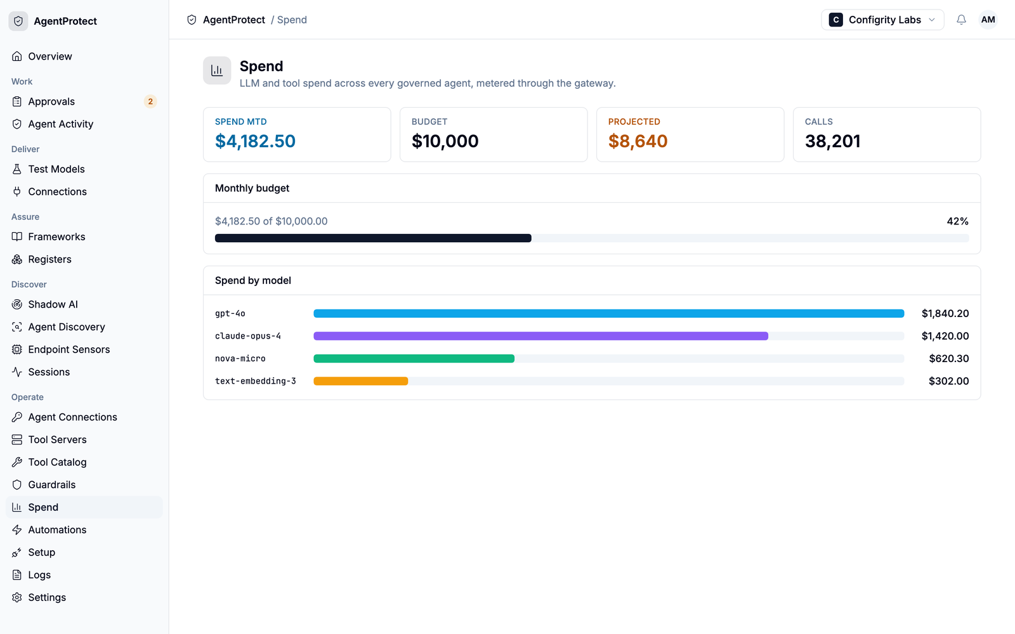Click the claude-opus-4 purple spend bar

[x=540, y=336]
